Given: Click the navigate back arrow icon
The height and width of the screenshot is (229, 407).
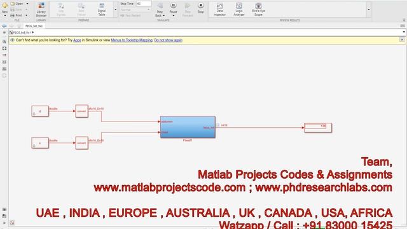Looking at the screenshot, I should click(4, 26).
